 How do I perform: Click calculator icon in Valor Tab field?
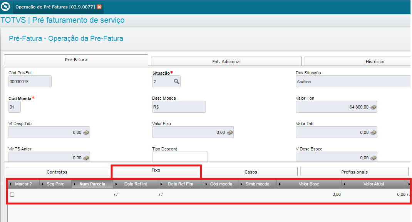point(373,132)
